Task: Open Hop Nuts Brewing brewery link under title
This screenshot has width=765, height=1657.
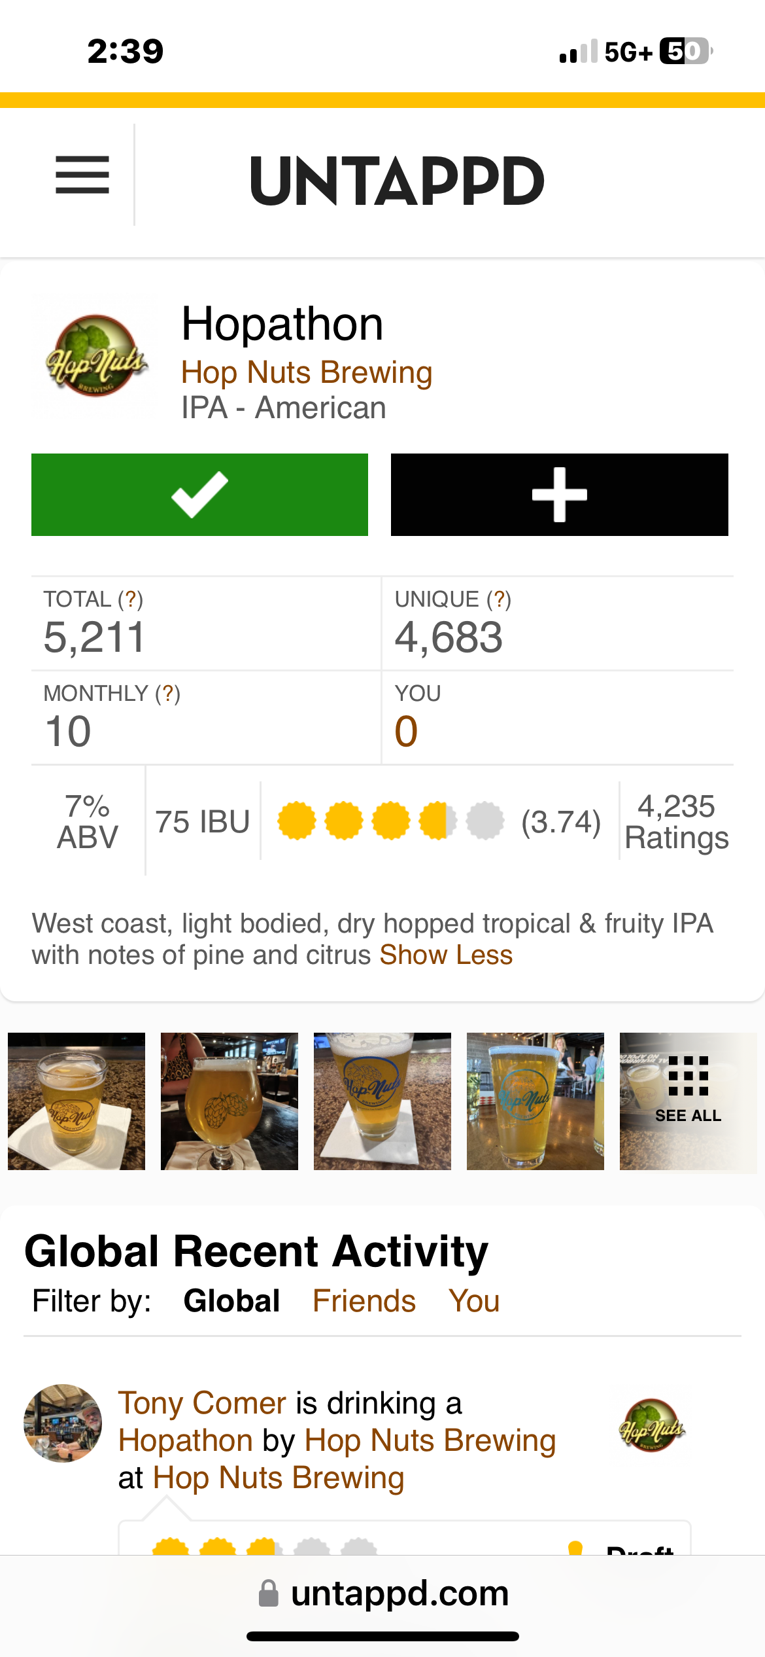Action: click(307, 372)
